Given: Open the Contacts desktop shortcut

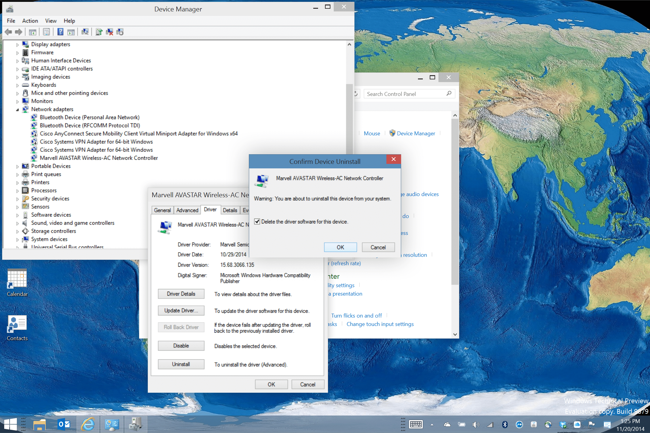Looking at the screenshot, I should coord(17,328).
